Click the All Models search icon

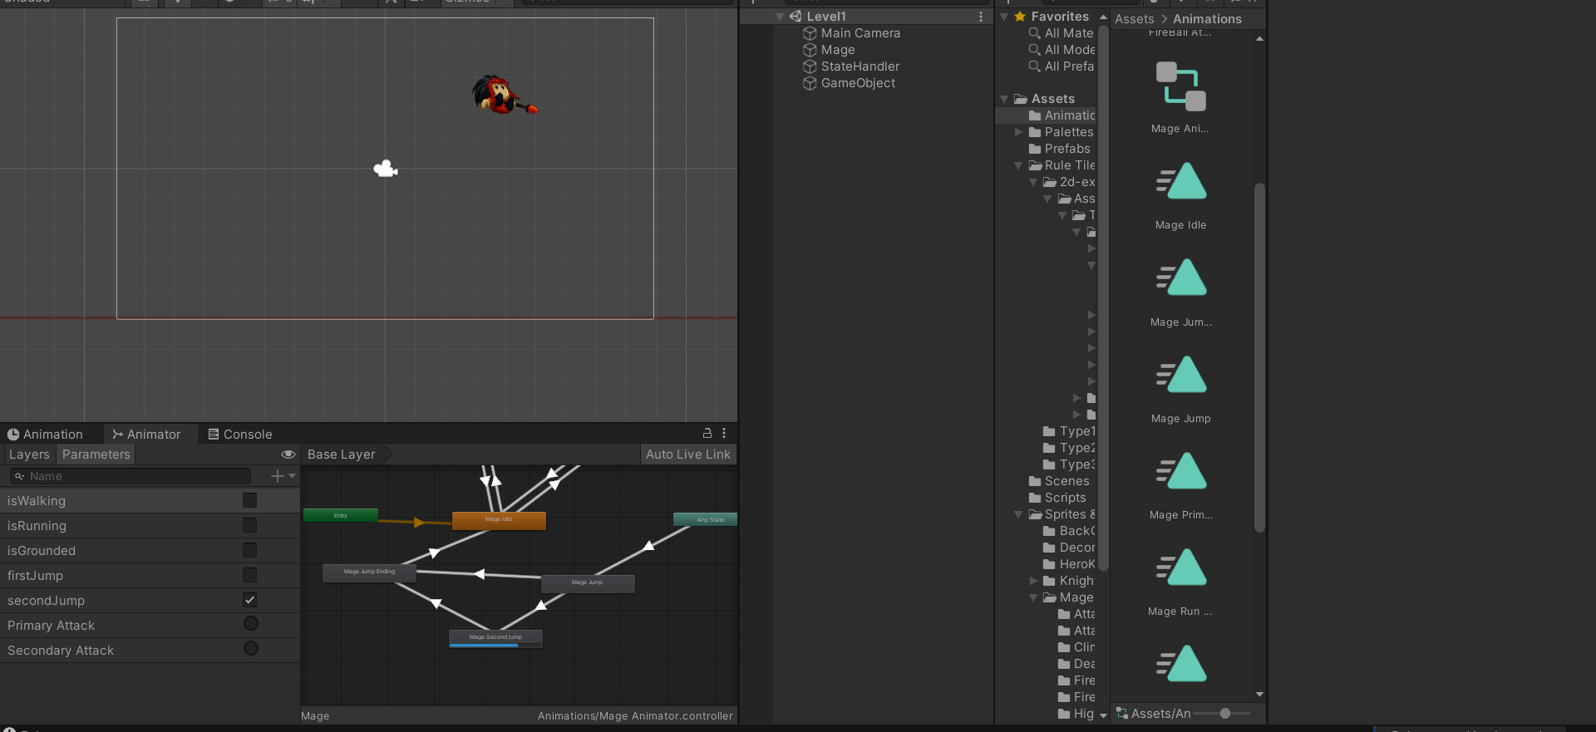(1034, 50)
